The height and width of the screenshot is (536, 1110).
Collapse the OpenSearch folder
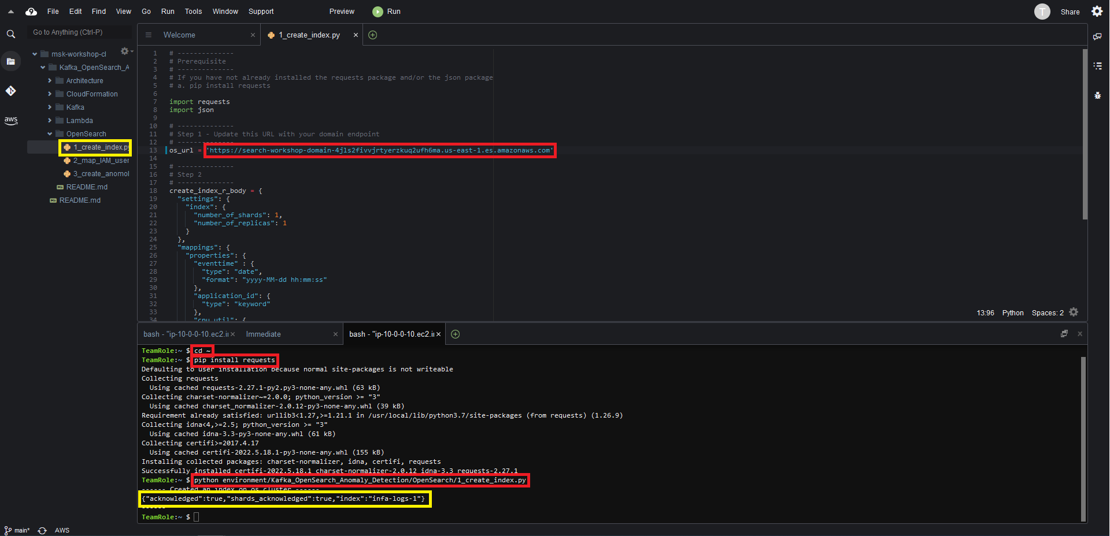coord(50,134)
